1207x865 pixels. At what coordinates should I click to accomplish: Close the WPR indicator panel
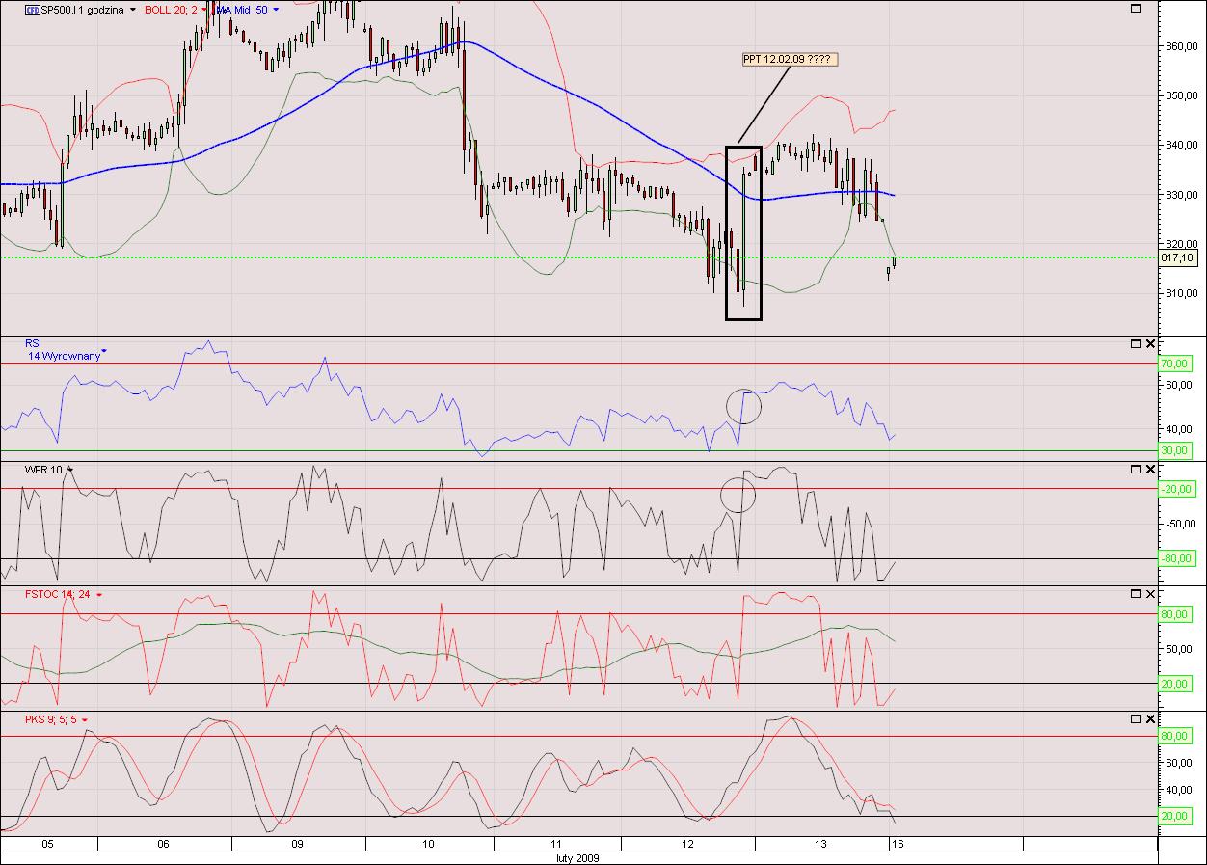1149,469
